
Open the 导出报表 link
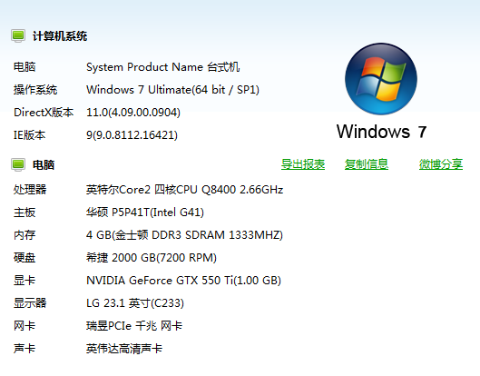(x=303, y=164)
